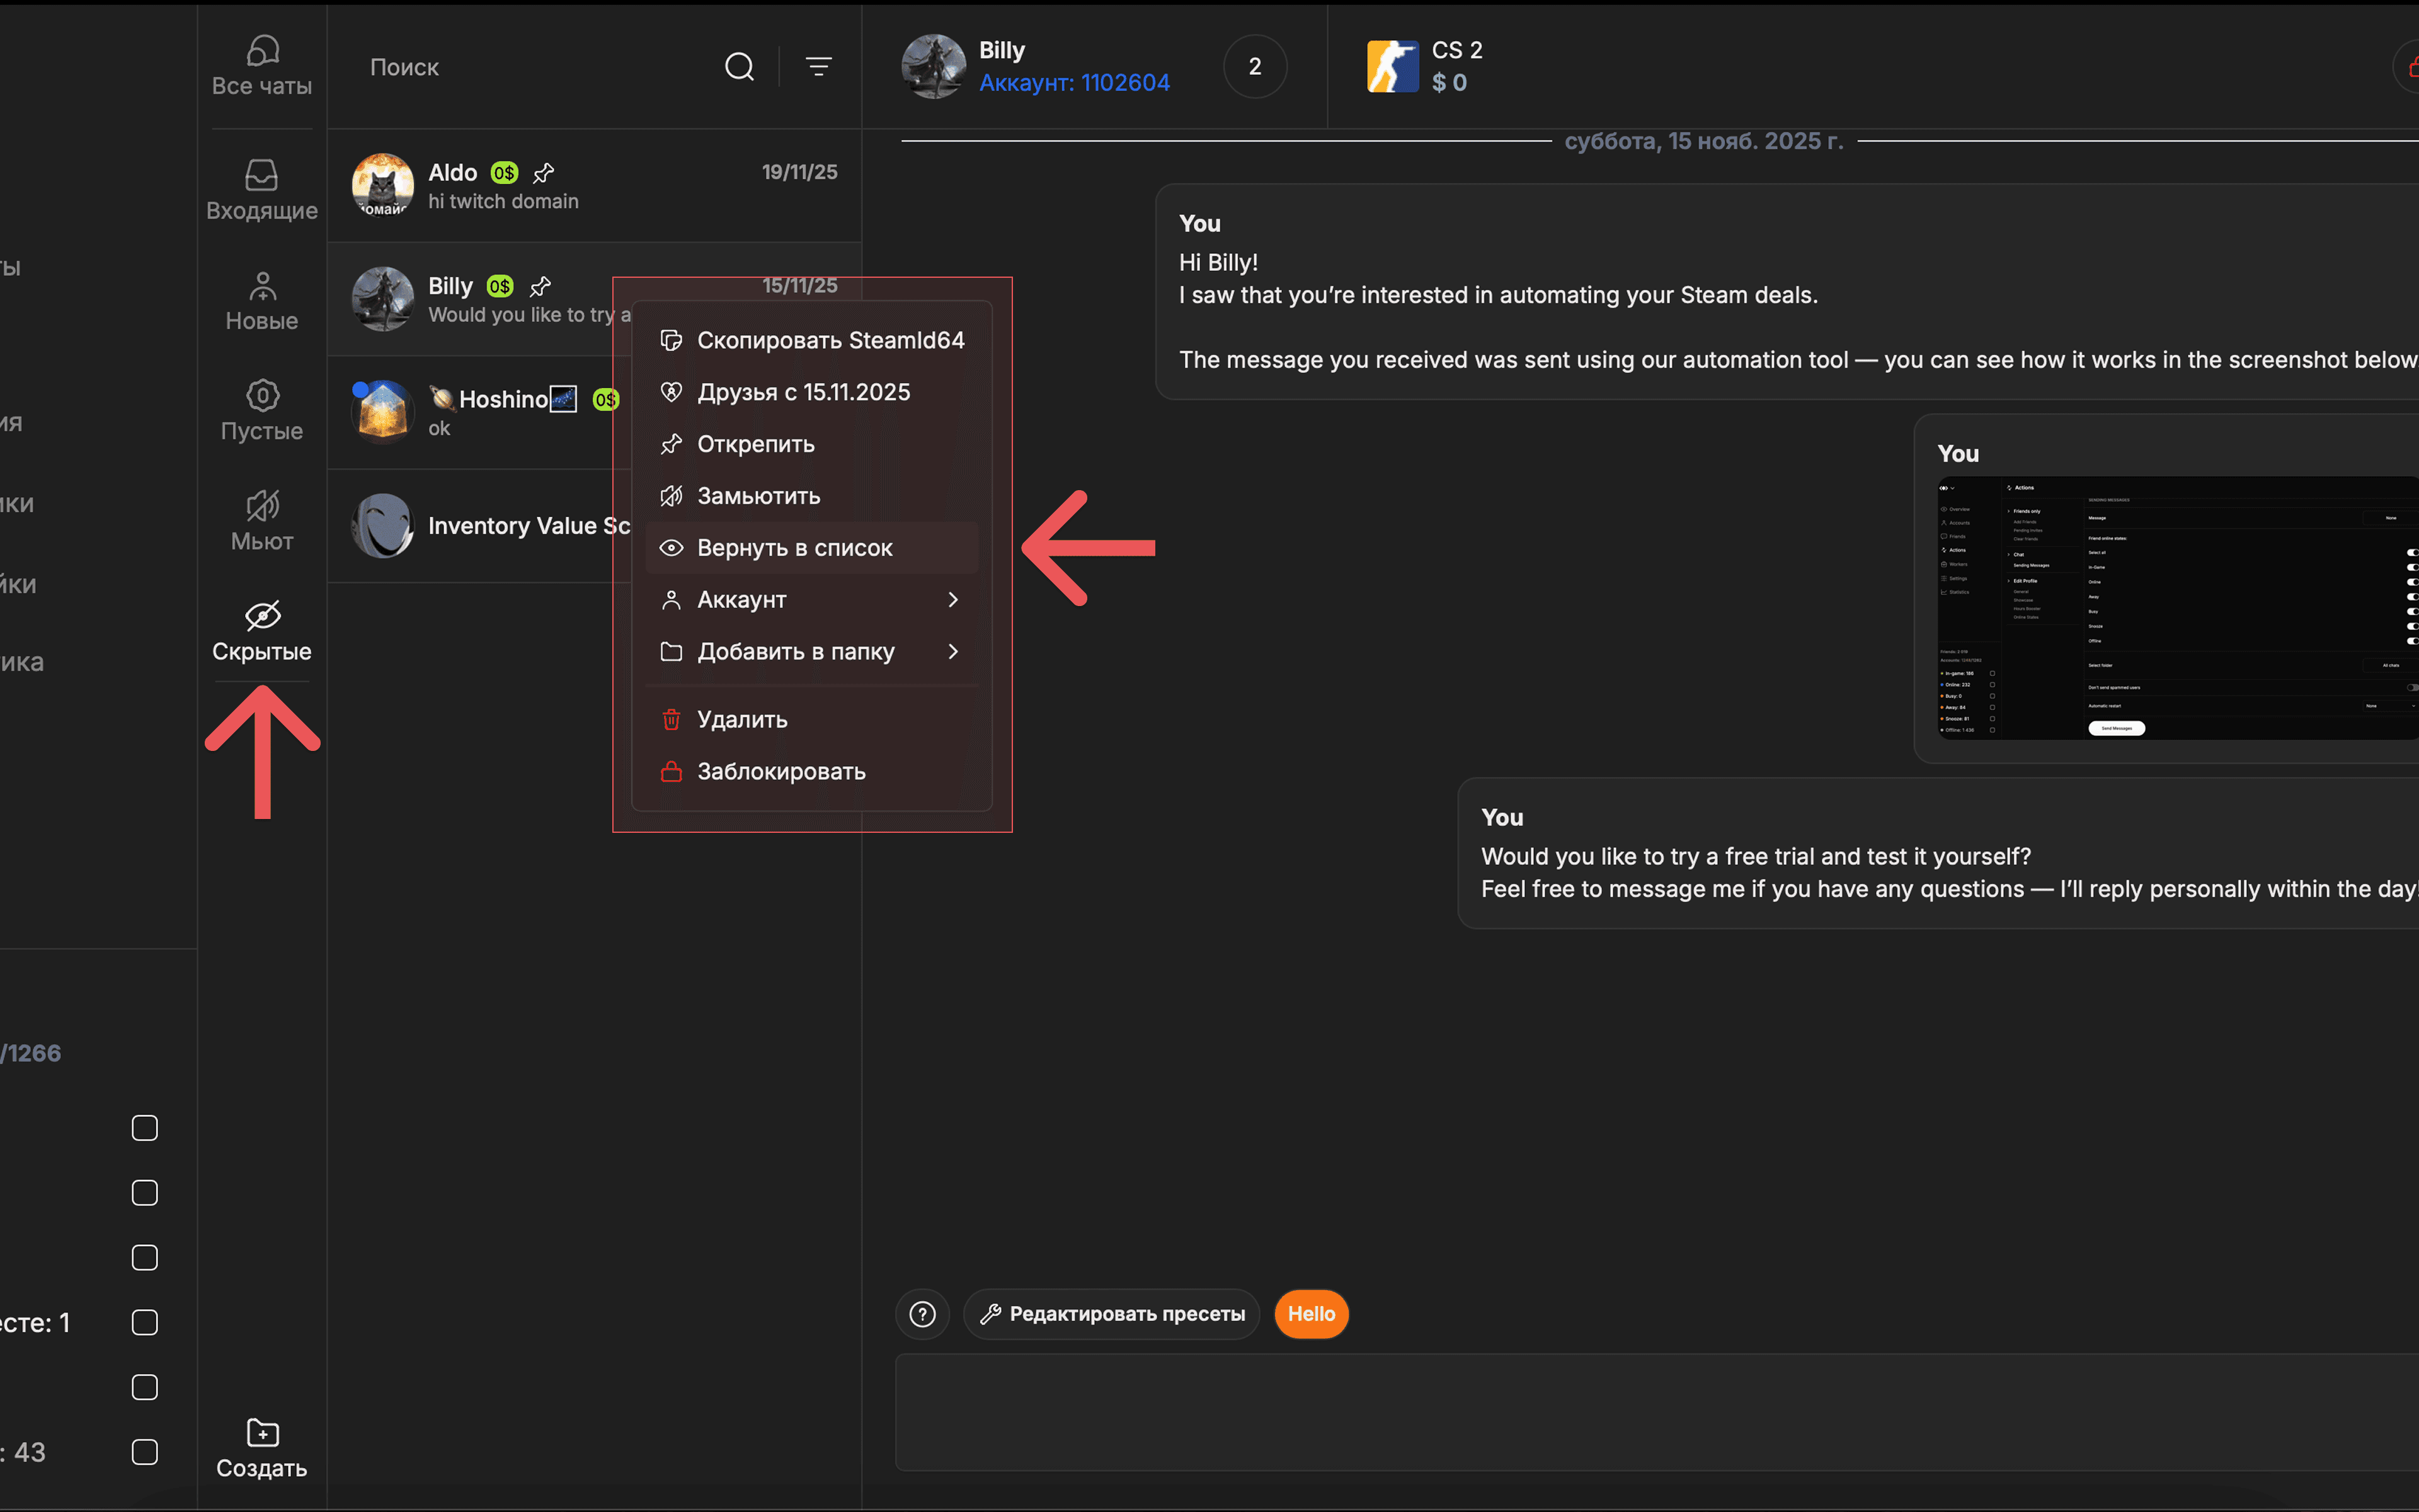2419x1512 pixels.
Task: Select «Вернуть в список» in context menu
Action: [x=794, y=547]
